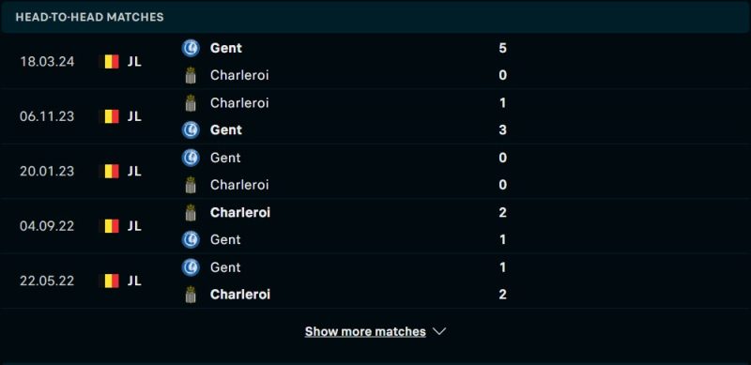Expand list with Show more matches chevron

[x=439, y=331]
